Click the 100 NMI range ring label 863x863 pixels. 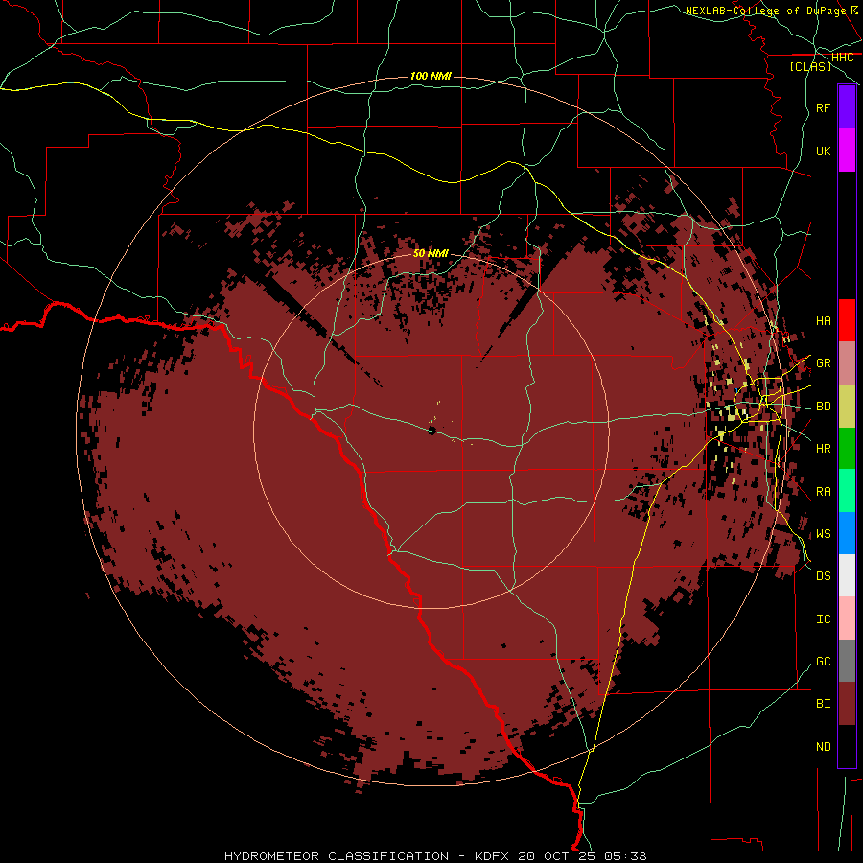tap(431, 76)
